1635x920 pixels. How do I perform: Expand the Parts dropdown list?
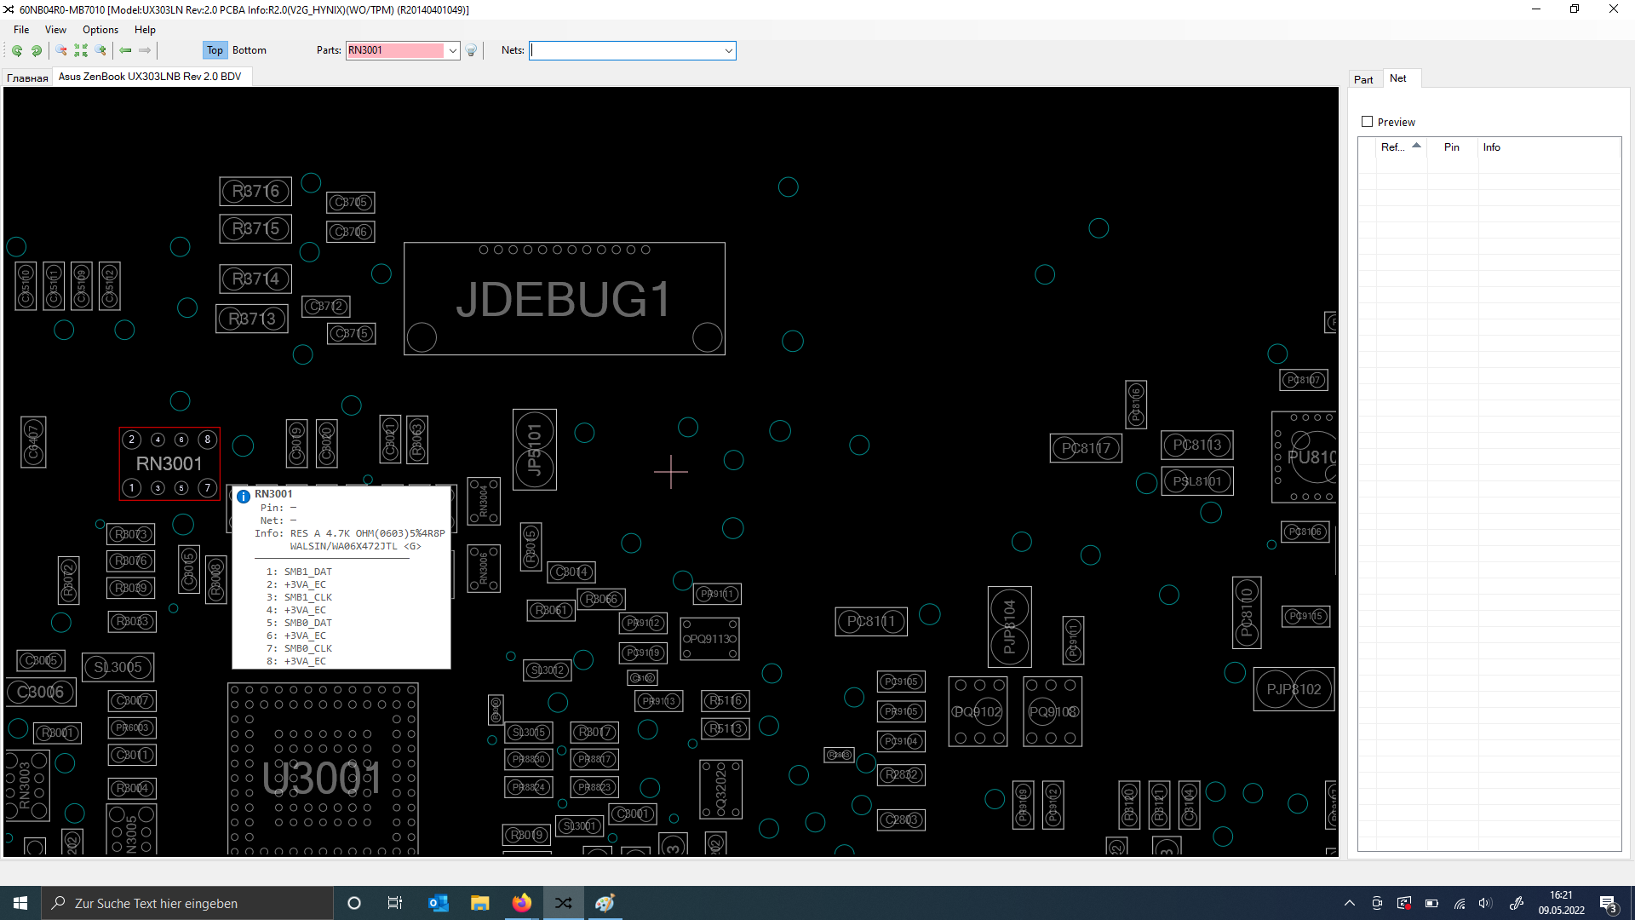(453, 50)
